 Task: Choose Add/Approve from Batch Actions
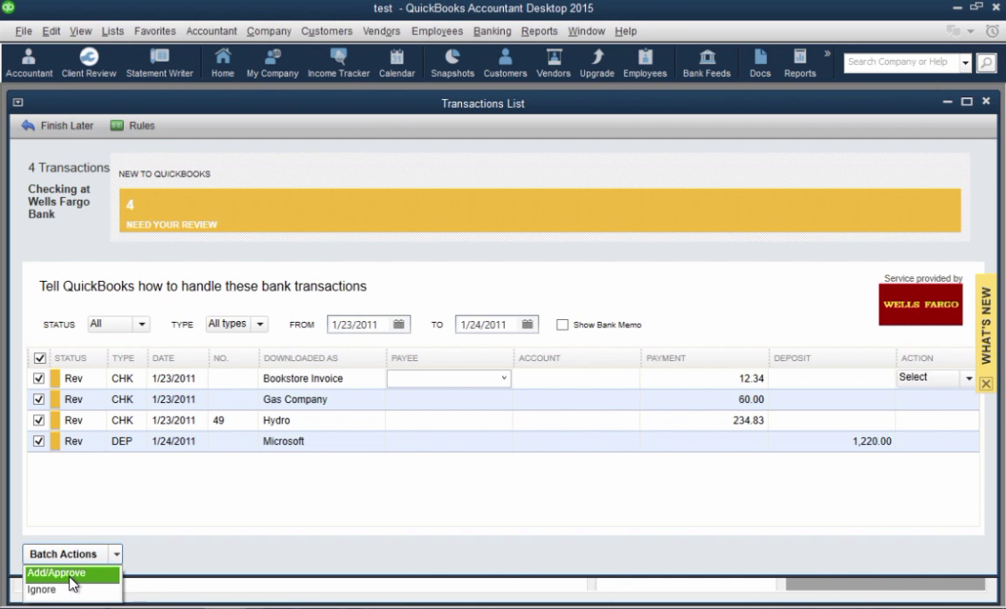click(72, 573)
